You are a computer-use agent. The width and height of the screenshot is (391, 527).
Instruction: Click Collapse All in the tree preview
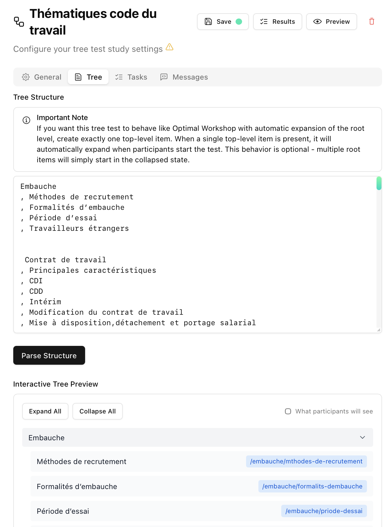97,411
